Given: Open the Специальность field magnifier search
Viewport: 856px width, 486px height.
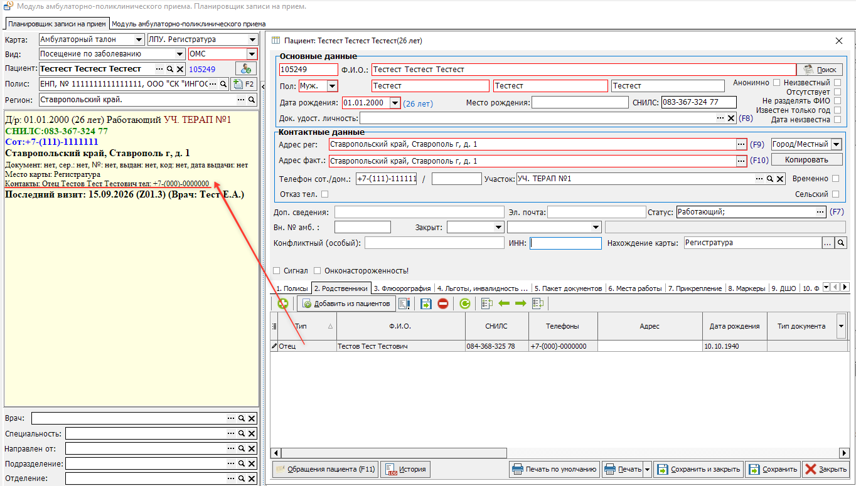Looking at the screenshot, I should pyautogui.click(x=241, y=433).
